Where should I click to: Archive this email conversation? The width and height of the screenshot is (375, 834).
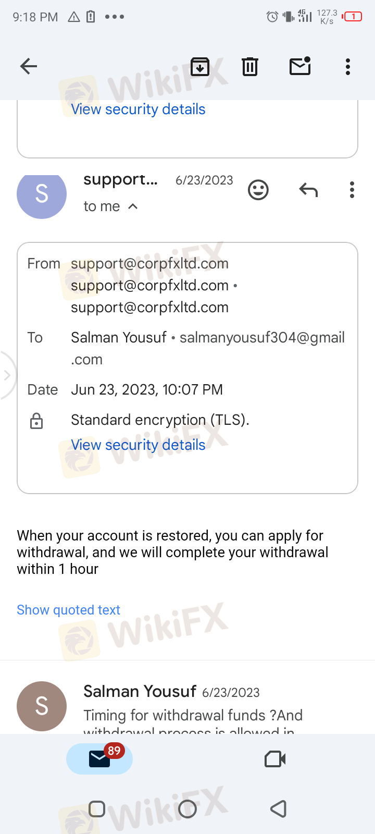click(x=200, y=67)
